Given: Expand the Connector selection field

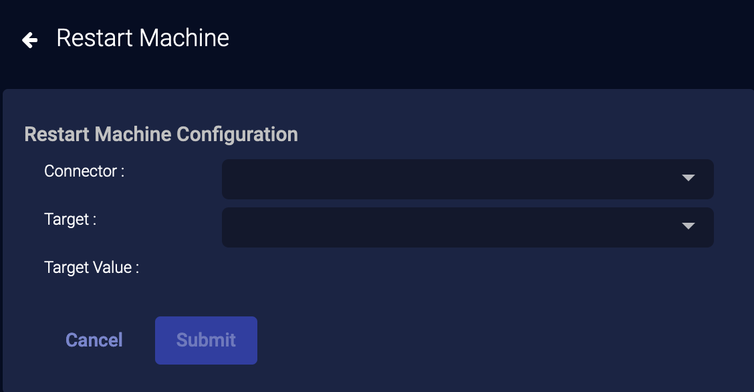Looking at the screenshot, I should (467, 179).
